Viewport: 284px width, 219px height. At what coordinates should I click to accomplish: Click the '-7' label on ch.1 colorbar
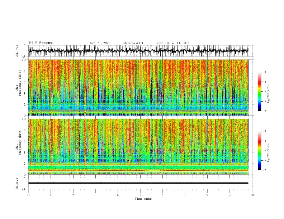(x=265, y=111)
